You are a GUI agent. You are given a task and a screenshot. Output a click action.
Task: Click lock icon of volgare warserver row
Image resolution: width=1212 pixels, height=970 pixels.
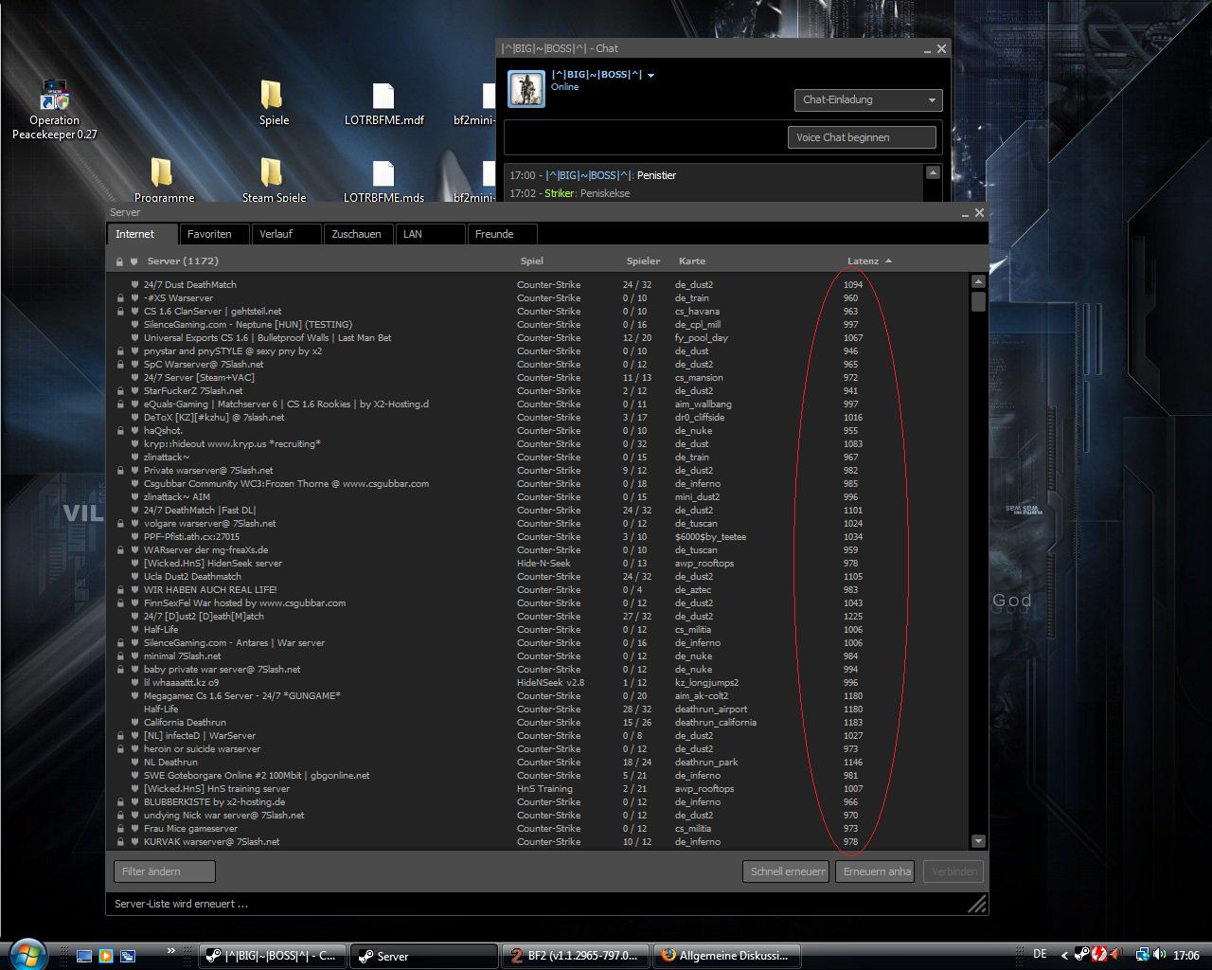click(120, 524)
